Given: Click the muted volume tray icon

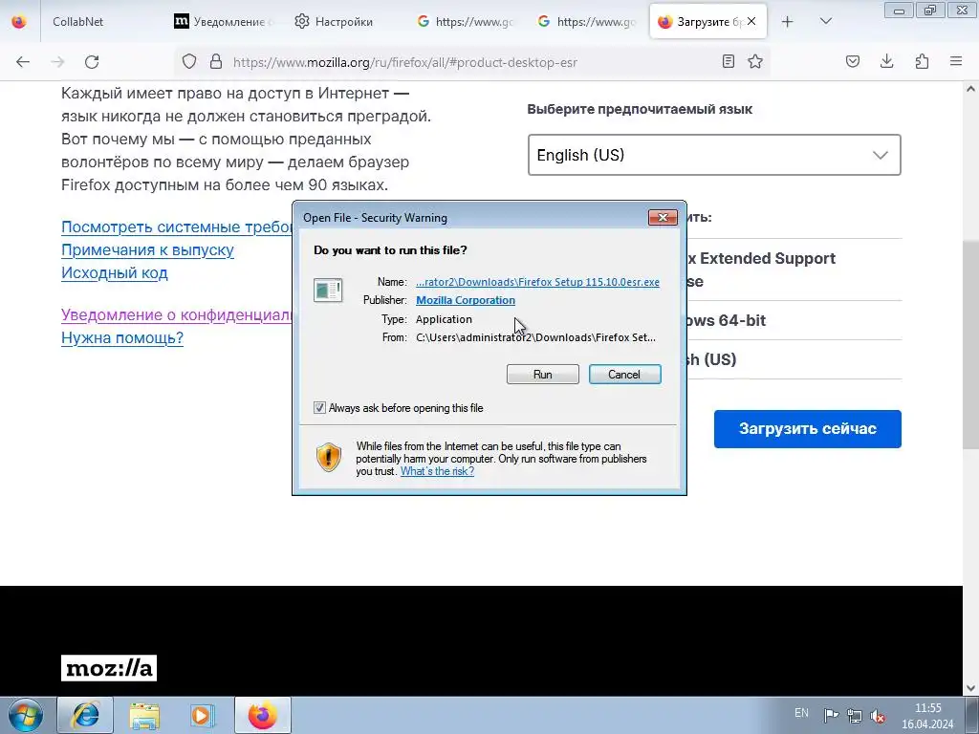Looking at the screenshot, I should pyautogui.click(x=878, y=715).
